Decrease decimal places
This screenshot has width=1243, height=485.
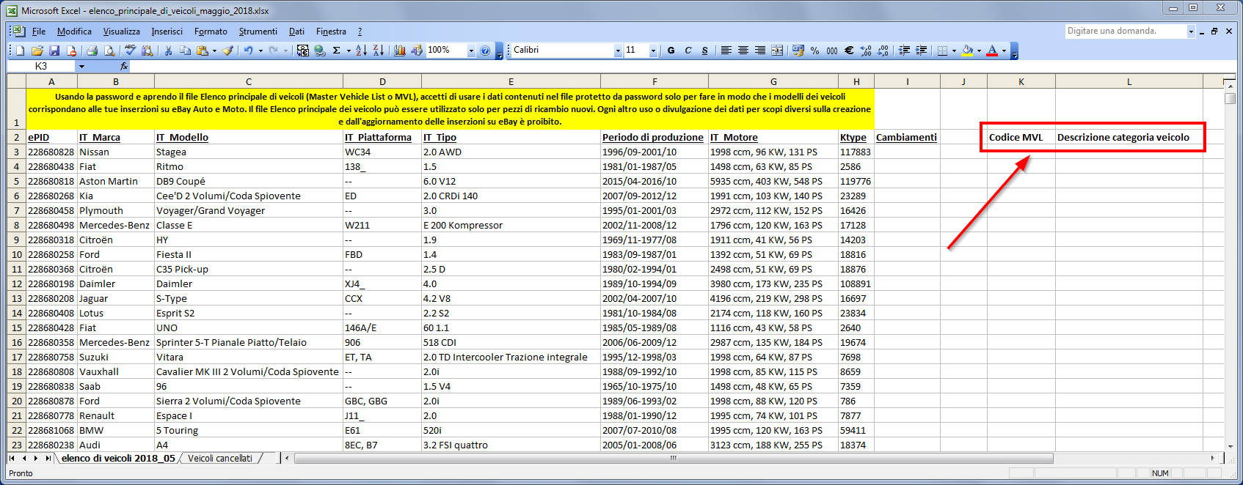[x=883, y=51]
